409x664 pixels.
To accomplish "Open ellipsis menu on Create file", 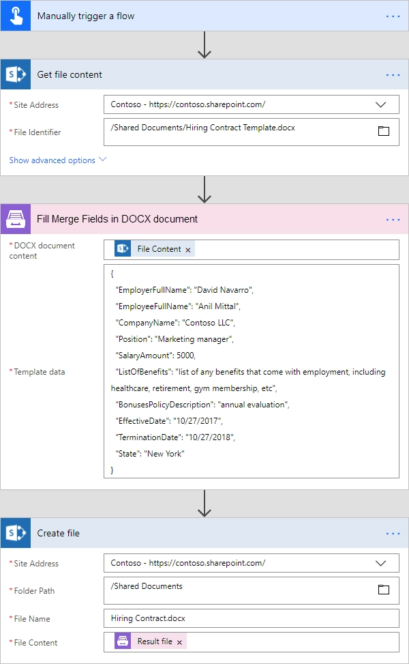I will 393,534.
